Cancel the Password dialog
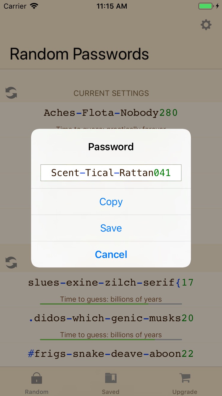Screen dimensions: 222x396 pos(111,254)
